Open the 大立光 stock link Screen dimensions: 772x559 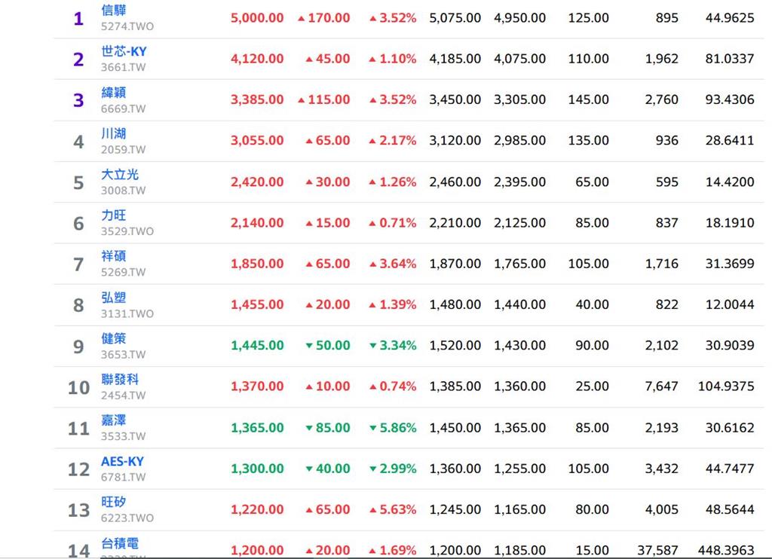click(120, 174)
